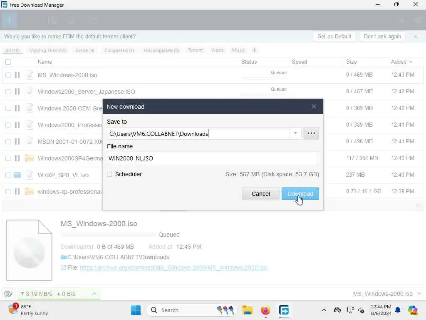Screen dimensions: 426x320
Task: Switch to the Music tab
Action: [x=238, y=50]
